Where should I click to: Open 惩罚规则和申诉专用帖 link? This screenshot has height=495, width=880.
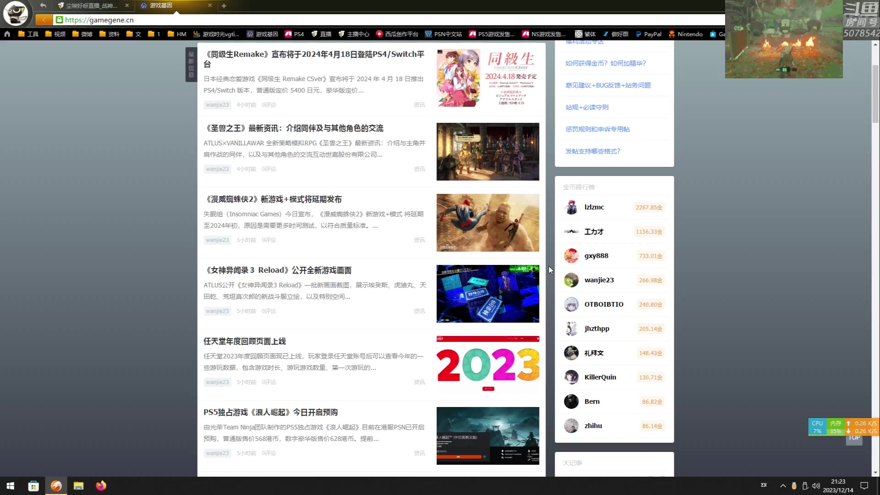click(x=598, y=129)
